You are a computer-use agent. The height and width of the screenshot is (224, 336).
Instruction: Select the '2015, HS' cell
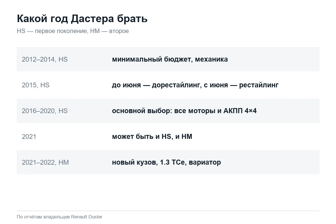click(x=36, y=85)
